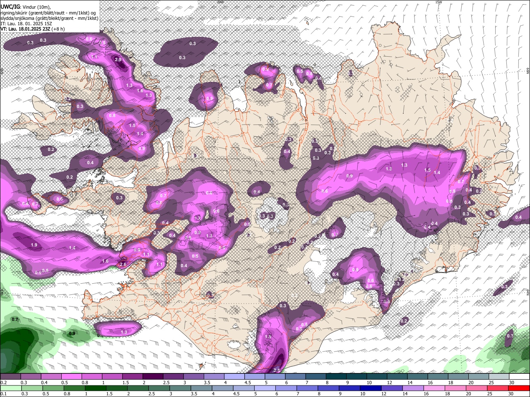
Task: Click the '0.7' value in the green rain area
Action: point(15,320)
